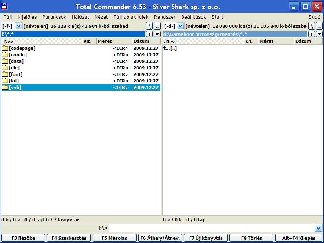The image size is (324, 243).
Task: Click right panel parent directory dots button
Action: (320, 26)
